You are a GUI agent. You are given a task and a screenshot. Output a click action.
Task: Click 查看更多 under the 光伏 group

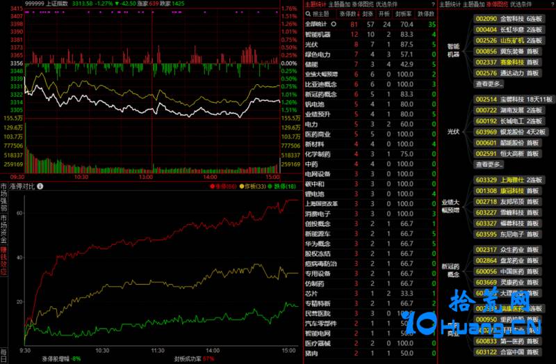(489, 164)
